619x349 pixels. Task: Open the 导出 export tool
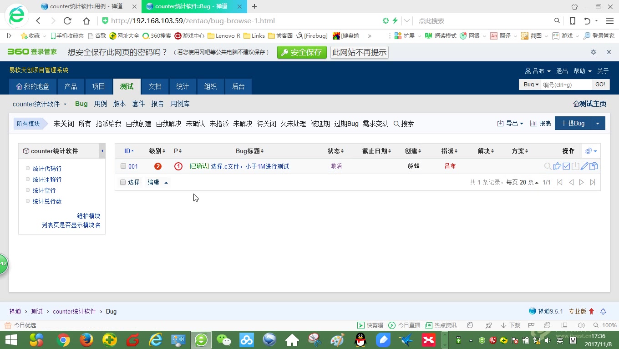pyautogui.click(x=510, y=123)
